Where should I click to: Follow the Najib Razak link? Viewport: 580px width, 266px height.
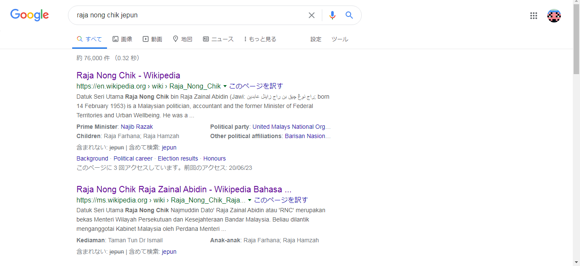(x=137, y=127)
